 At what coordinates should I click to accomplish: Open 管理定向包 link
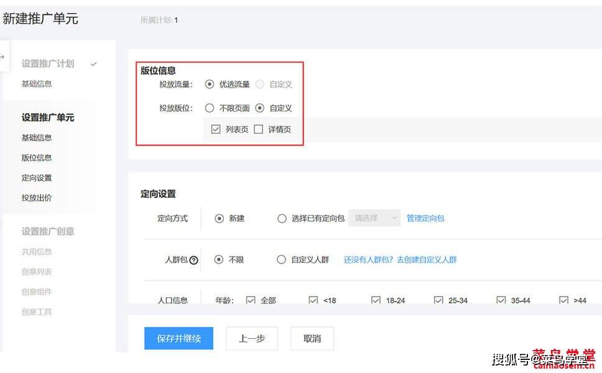click(x=425, y=219)
